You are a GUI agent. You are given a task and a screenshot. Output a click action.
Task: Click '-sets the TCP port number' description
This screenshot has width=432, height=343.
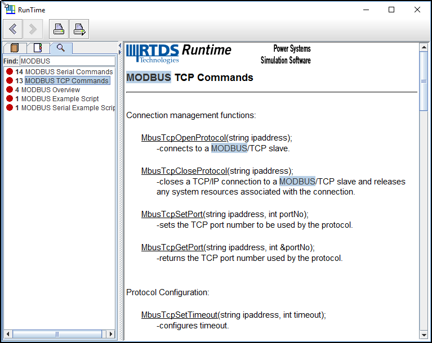pos(255,225)
